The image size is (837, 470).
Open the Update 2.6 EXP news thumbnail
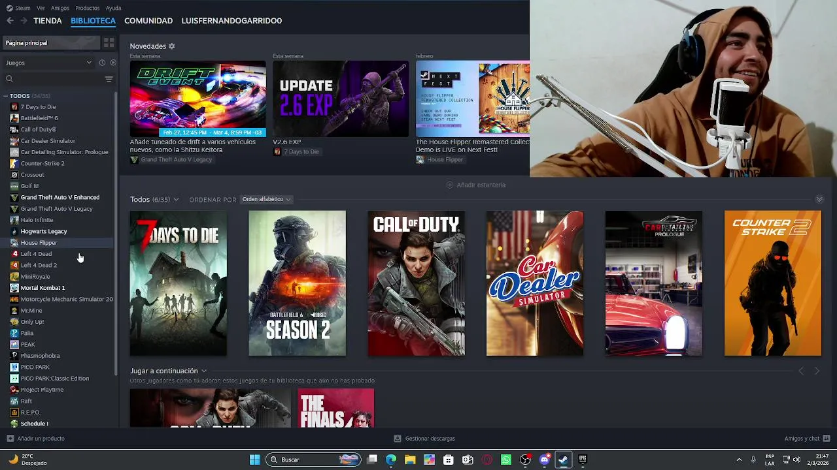341,99
